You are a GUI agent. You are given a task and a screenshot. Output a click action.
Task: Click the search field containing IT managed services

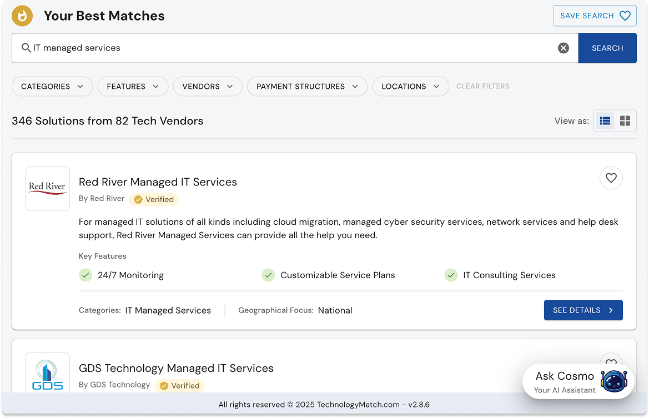[x=295, y=48]
